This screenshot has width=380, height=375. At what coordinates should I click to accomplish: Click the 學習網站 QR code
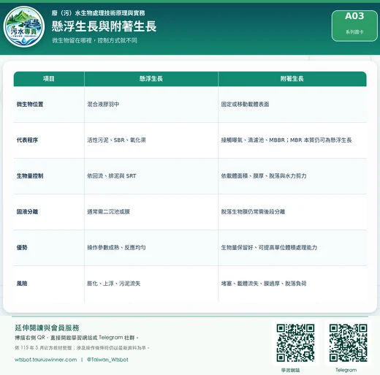click(295, 343)
